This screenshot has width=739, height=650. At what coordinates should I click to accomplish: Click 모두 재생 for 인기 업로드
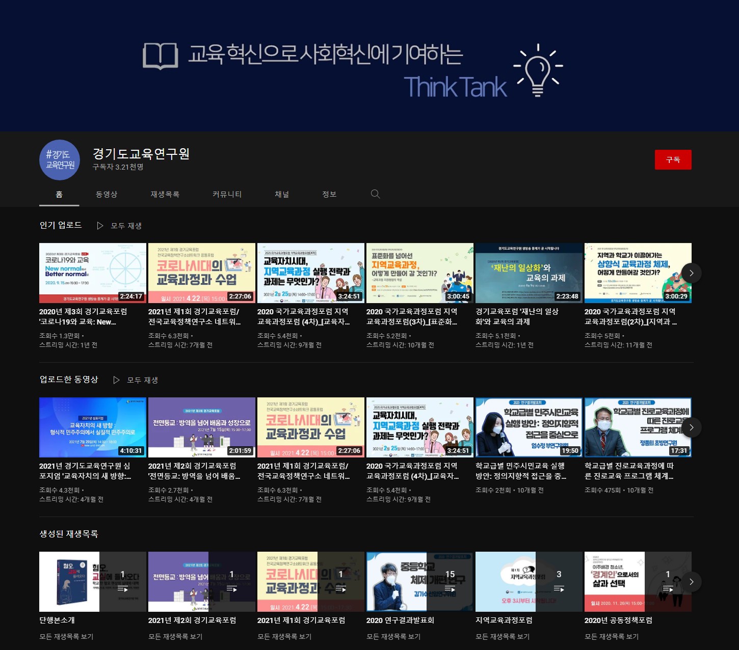(126, 226)
